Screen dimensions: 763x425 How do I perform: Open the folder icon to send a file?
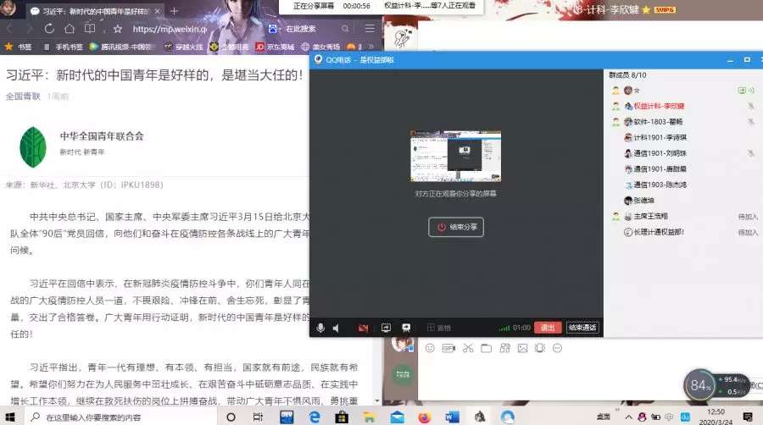pos(486,348)
